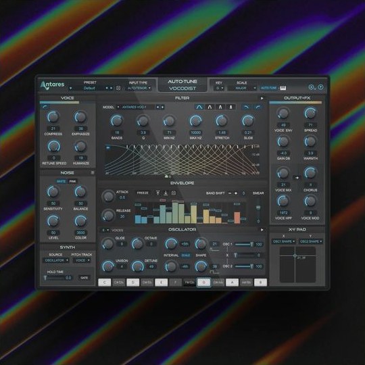Open the X axis OSC1 Shape dropdown

tap(283, 241)
